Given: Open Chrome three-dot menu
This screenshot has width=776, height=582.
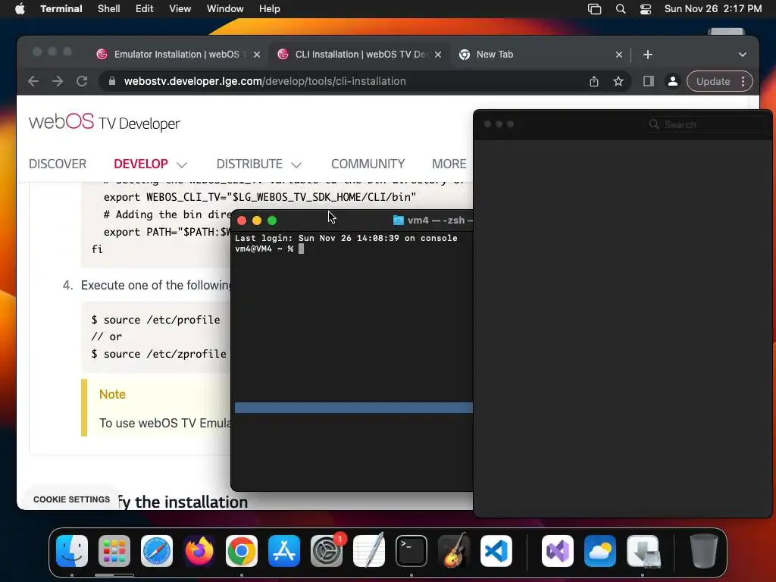Looking at the screenshot, I should click(x=743, y=81).
